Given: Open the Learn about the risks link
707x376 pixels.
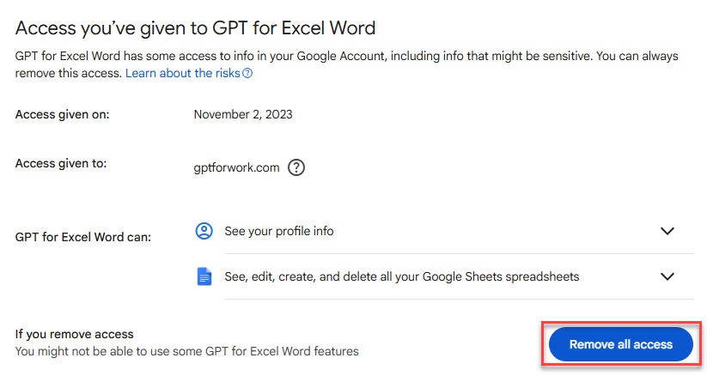Looking at the screenshot, I should click(x=183, y=73).
